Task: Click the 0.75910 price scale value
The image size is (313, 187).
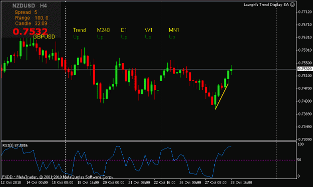Action: [x=305, y=50]
